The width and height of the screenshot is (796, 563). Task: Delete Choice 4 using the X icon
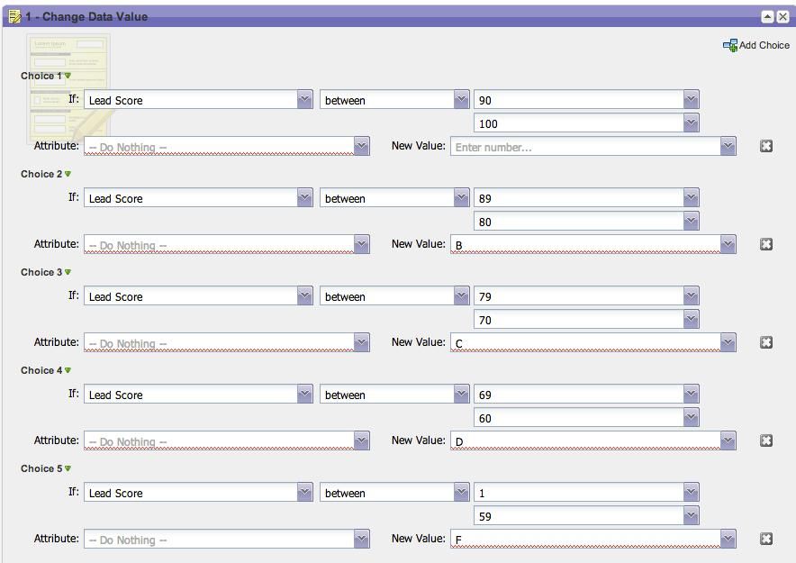tap(766, 440)
